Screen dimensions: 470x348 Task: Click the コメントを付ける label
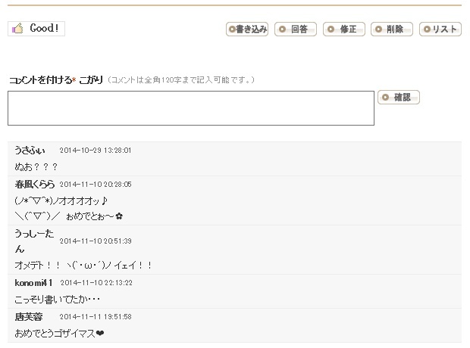tap(41, 79)
